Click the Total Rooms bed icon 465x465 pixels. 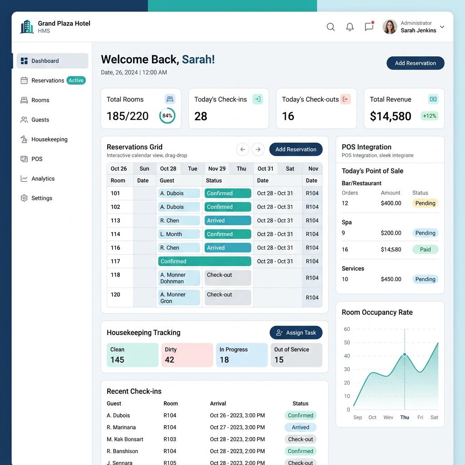tap(170, 99)
